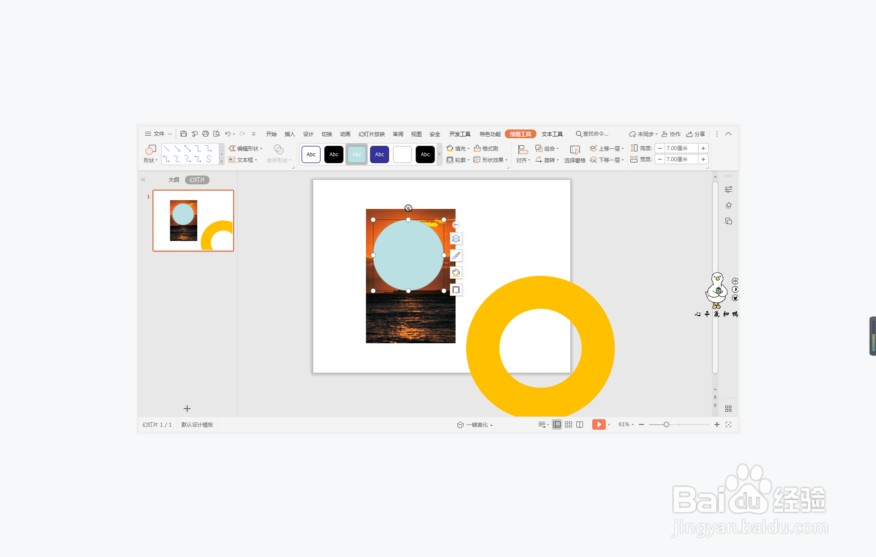876x557 pixels.
Task: Select the dark blue Abc shape style
Action: [380, 155]
